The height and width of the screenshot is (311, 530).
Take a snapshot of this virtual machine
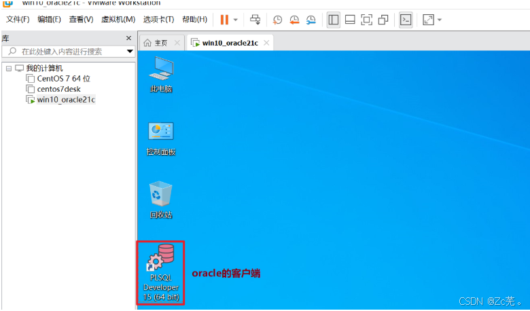coord(277,20)
